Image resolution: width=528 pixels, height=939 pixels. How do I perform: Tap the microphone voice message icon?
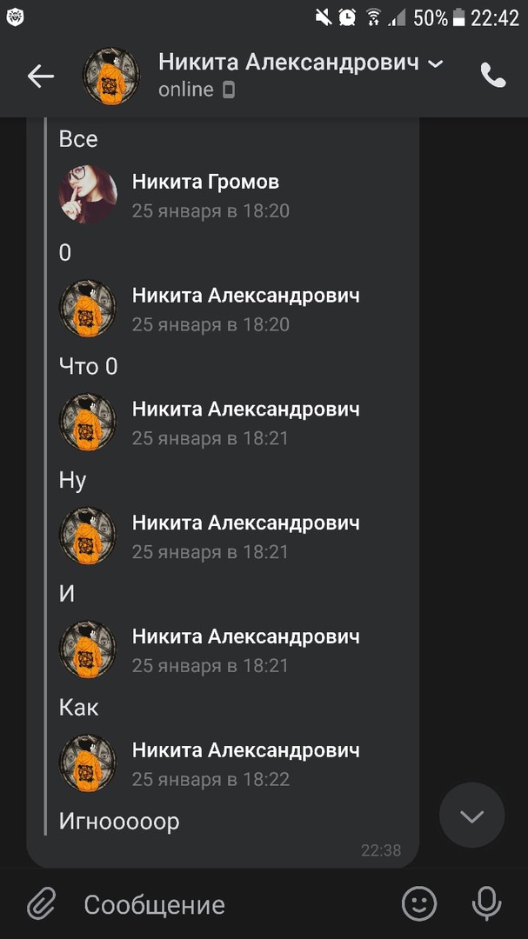(486, 903)
